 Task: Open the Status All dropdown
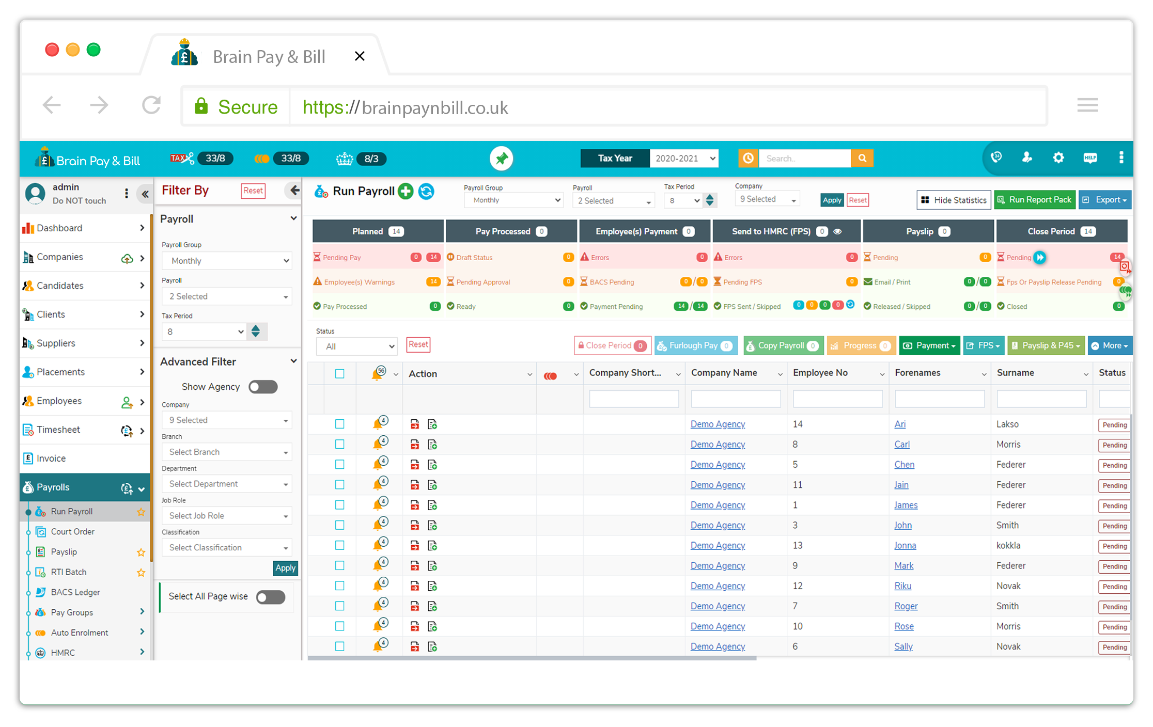pos(356,346)
